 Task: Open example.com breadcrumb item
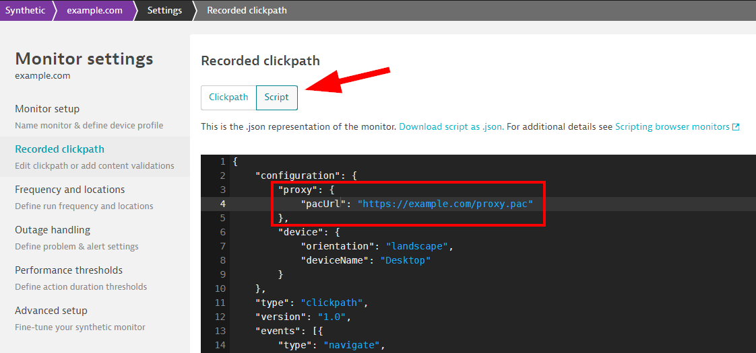(x=94, y=10)
